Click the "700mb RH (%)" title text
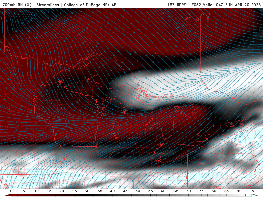The image size is (263, 197). click(x=17, y=5)
